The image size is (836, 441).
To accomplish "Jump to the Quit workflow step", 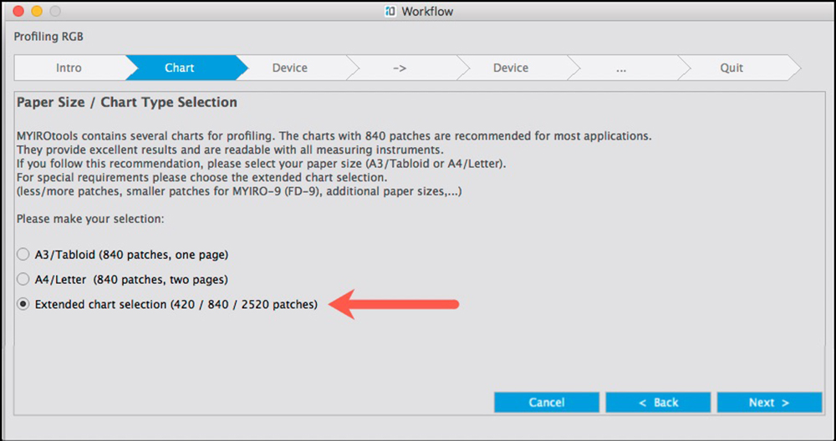I will coord(731,68).
